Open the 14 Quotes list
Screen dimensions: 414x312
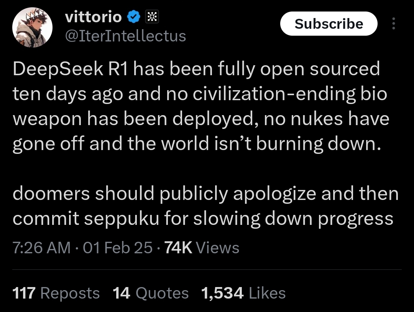coord(151,293)
